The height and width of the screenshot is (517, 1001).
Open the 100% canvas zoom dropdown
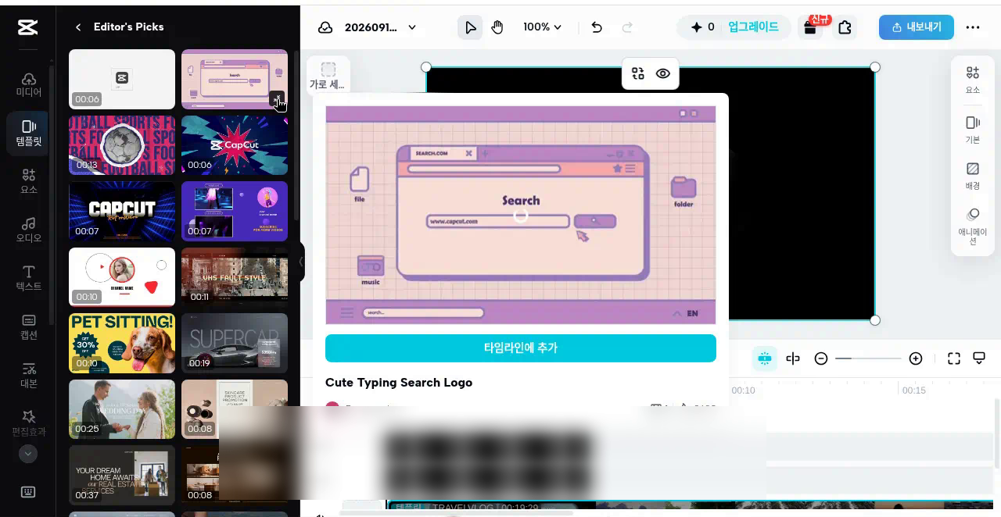coord(543,27)
